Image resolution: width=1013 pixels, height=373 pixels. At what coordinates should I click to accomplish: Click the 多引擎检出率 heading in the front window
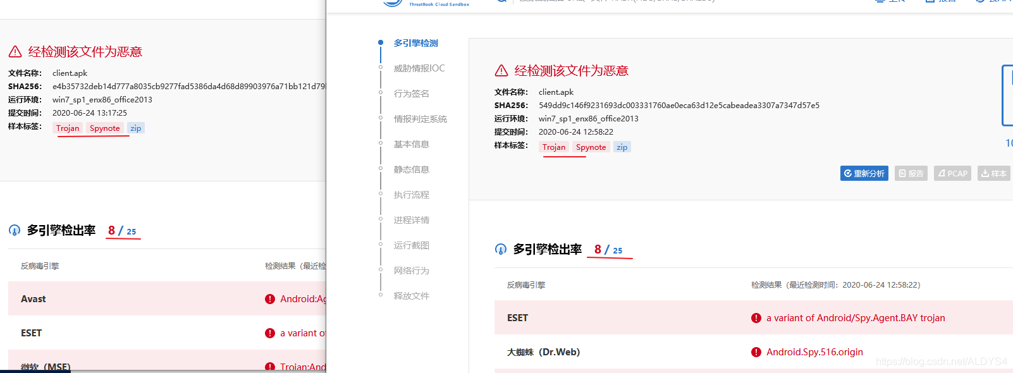548,250
